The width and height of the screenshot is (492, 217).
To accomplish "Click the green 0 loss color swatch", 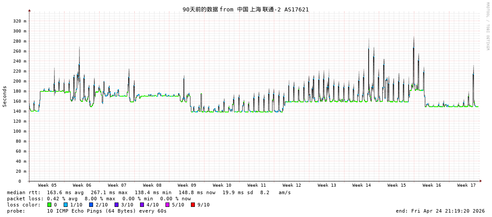I will pyautogui.click(x=49, y=205).
